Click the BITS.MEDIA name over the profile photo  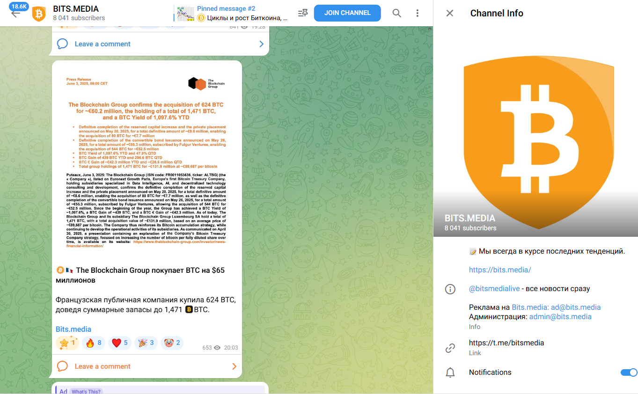pyautogui.click(x=470, y=219)
